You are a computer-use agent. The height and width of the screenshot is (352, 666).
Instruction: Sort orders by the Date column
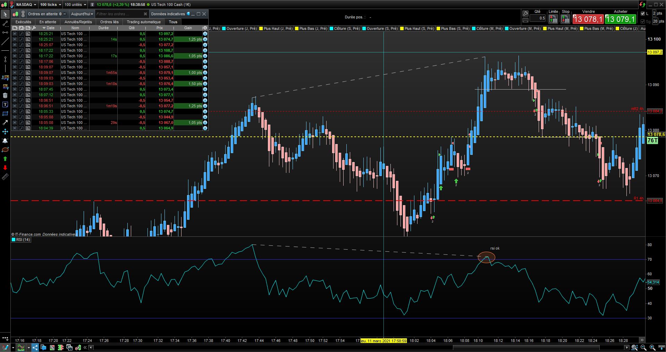click(48, 28)
